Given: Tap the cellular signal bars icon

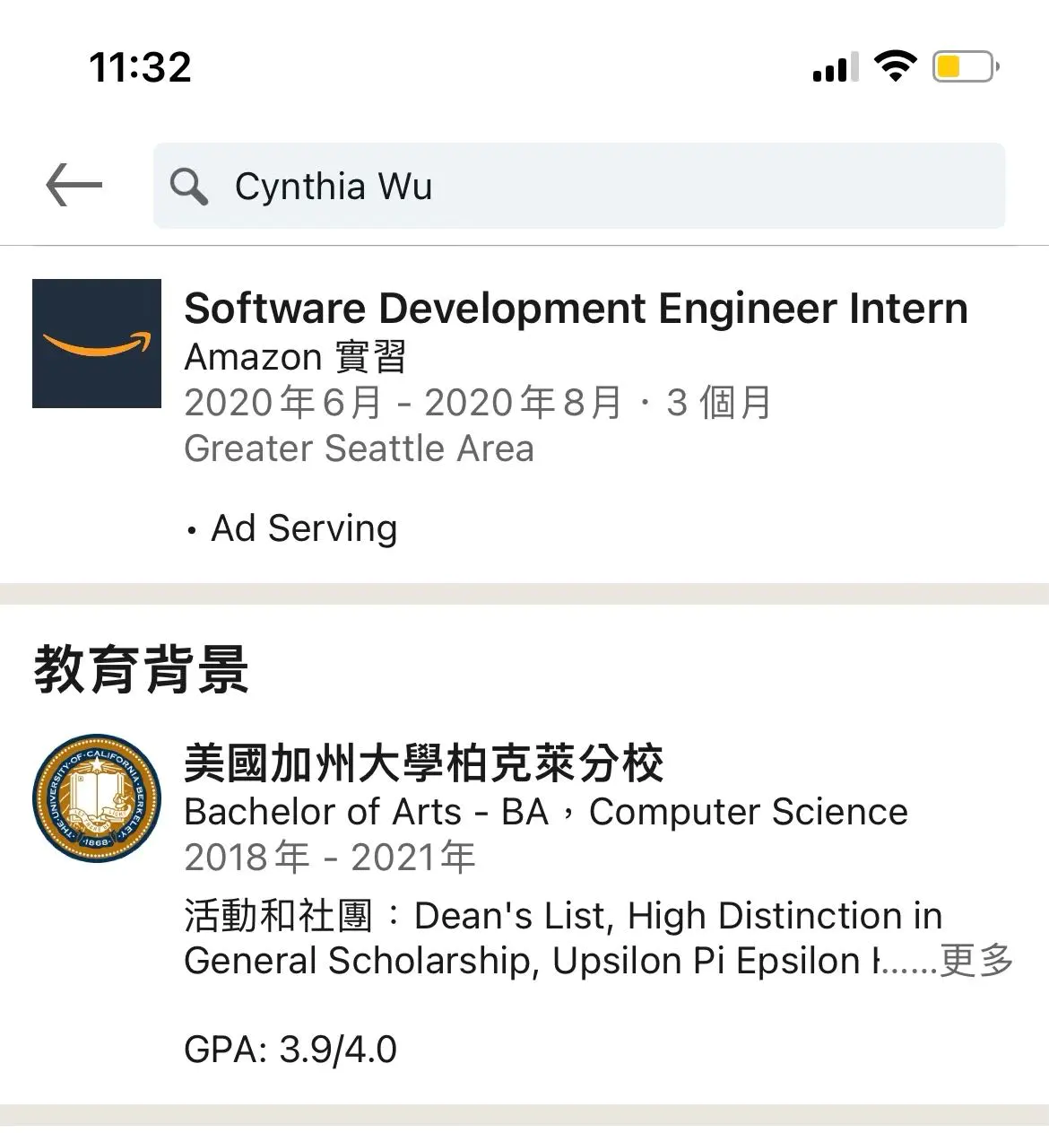Looking at the screenshot, I should point(836,67).
